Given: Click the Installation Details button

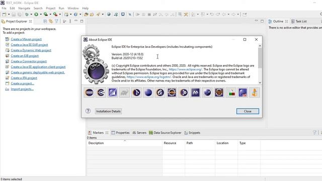Looking at the screenshot, I should click(108, 111).
